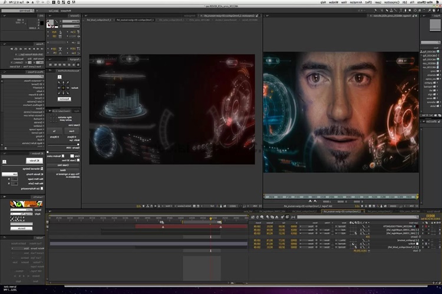Screen dimensions: 442x294
Task: Click the Reposition button
Action: click(64, 99)
